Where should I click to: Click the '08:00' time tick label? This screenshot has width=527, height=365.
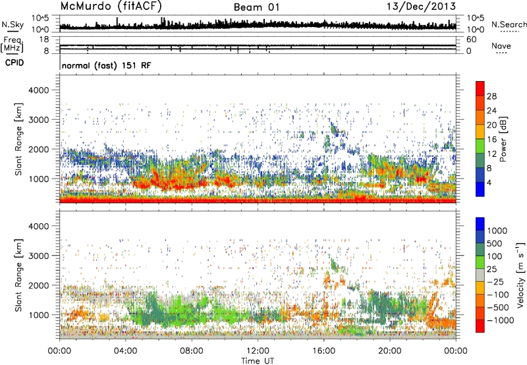coord(192,351)
